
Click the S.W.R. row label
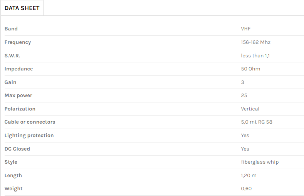pyautogui.click(x=12, y=55)
